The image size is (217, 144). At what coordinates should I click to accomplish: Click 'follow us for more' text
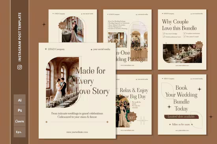(x=181, y=124)
